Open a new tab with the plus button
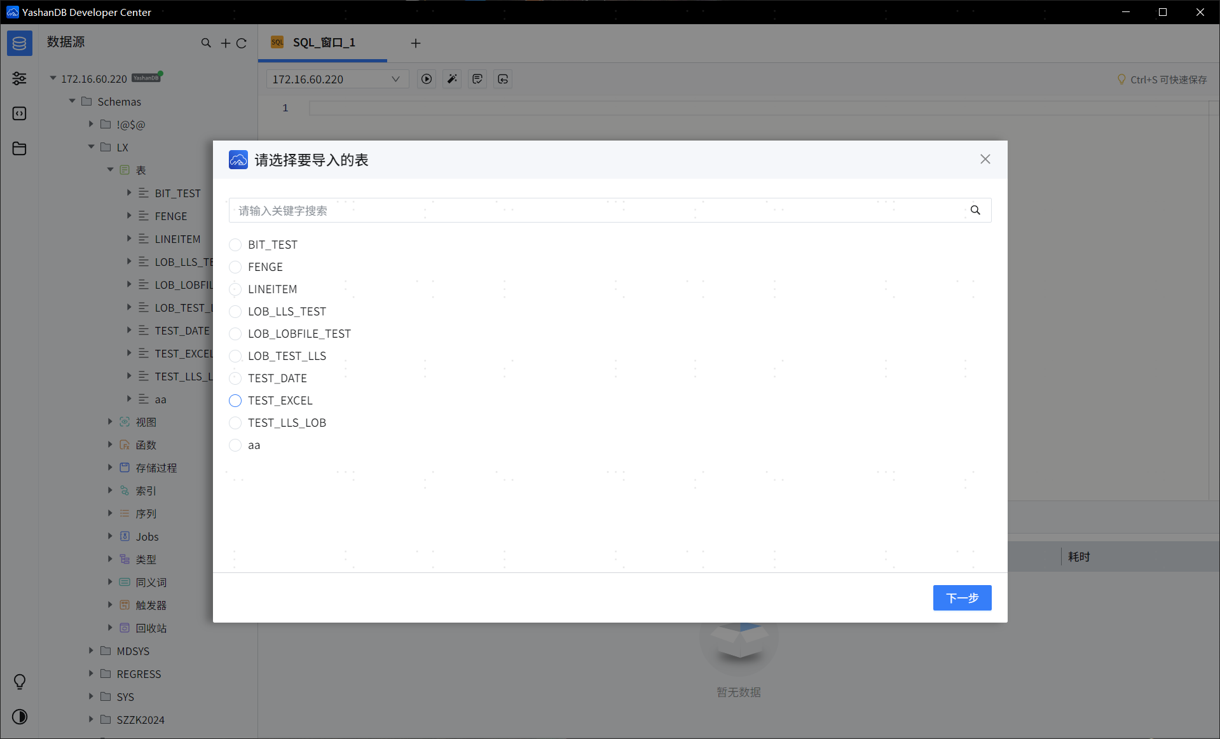Image resolution: width=1220 pixels, height=739 pixels. (415, 43)
